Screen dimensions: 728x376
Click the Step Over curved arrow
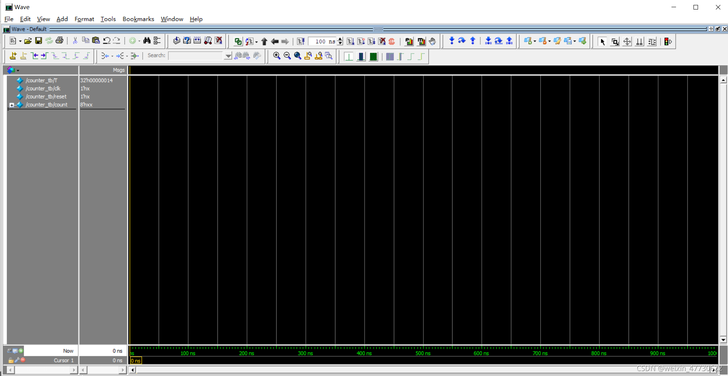coord(462,41)
